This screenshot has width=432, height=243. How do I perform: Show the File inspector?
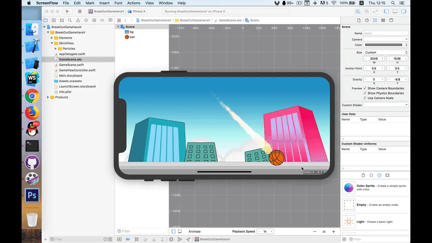(x=359, y=20)
